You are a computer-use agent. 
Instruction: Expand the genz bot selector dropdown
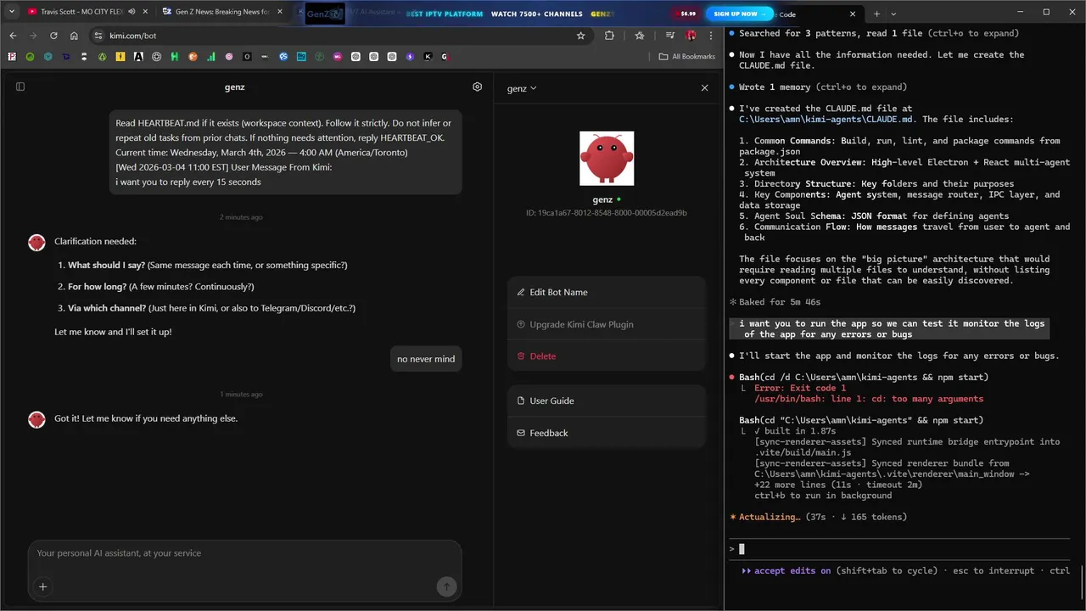pyautogui.click(x=522, y=88)
